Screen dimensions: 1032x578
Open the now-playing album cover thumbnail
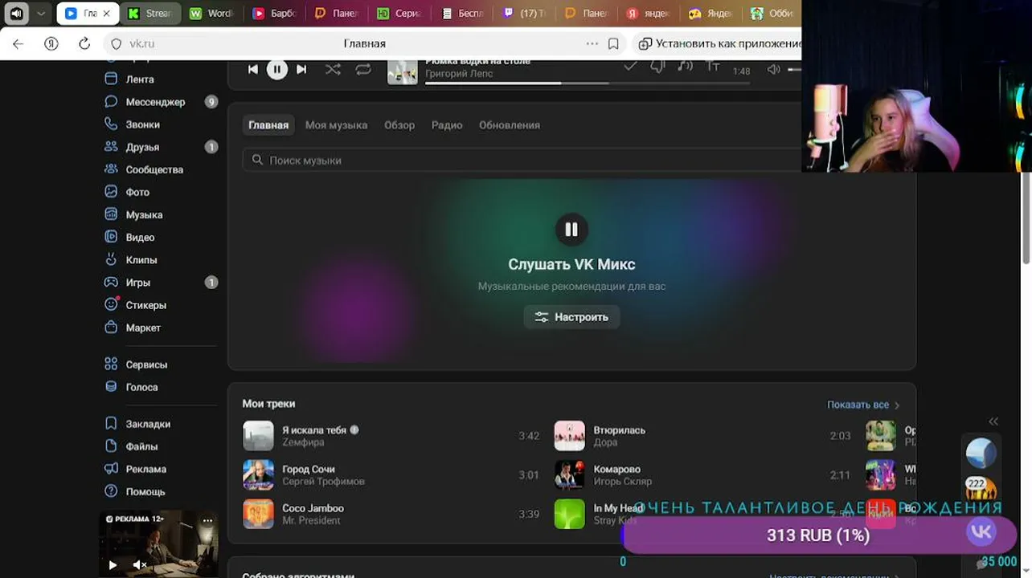click(403, 71)
